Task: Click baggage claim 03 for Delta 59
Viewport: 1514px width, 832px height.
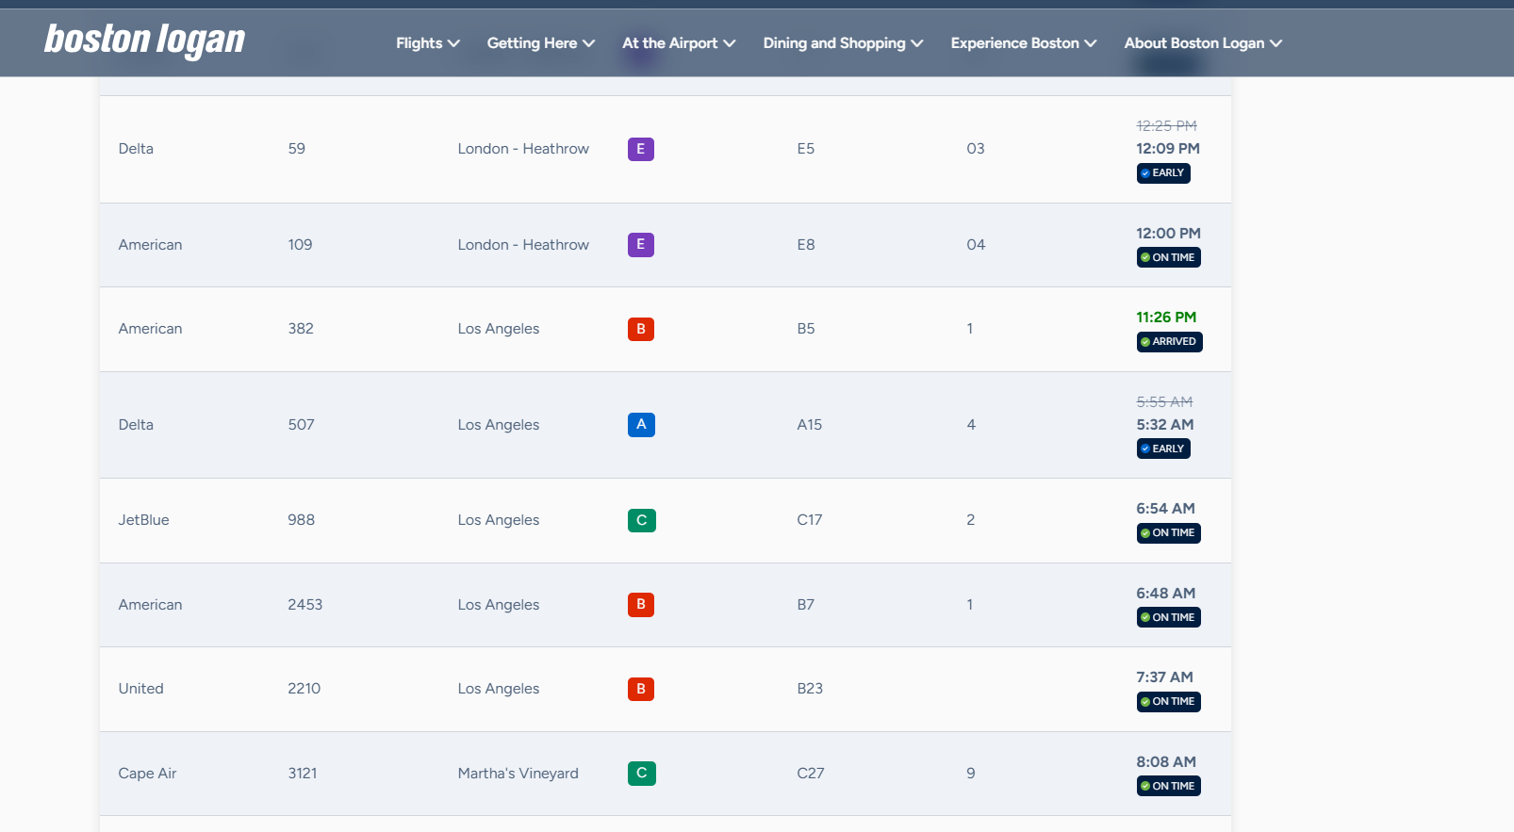Action: coord(975,149)
